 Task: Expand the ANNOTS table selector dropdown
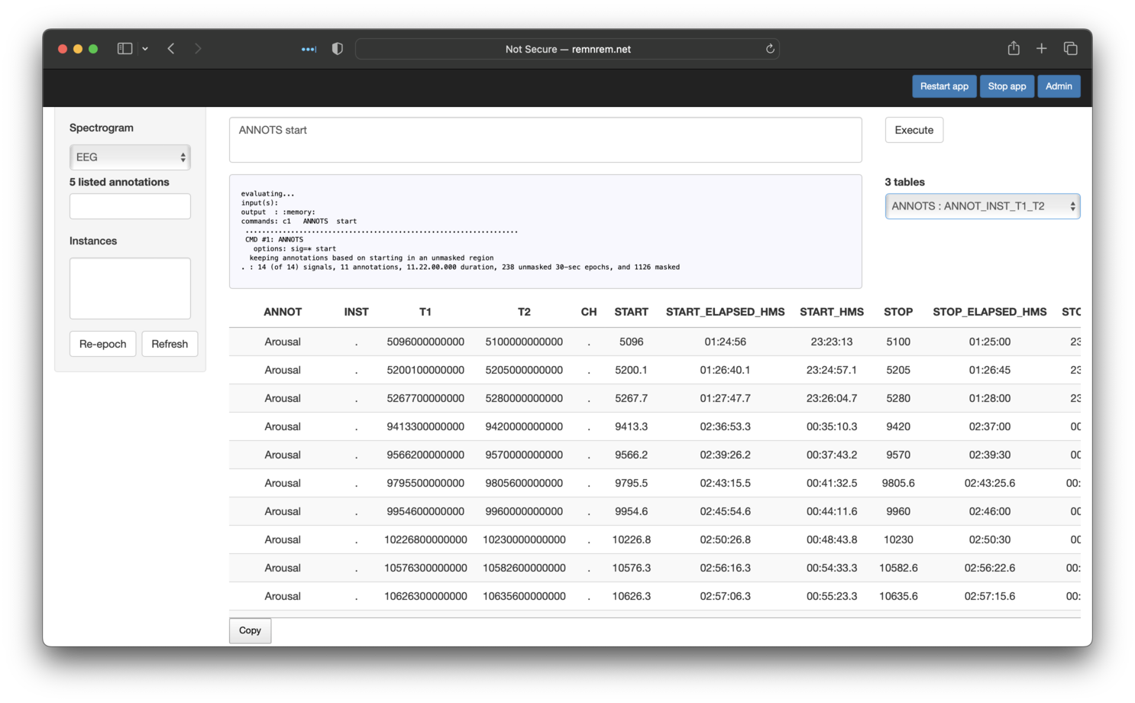pyautogui.click(x=981, y=206)
